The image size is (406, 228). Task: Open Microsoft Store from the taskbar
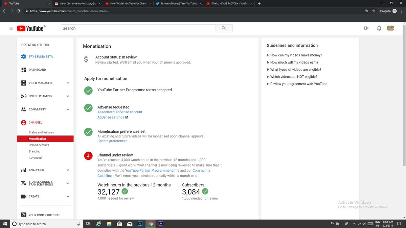(x=119, y=224)
